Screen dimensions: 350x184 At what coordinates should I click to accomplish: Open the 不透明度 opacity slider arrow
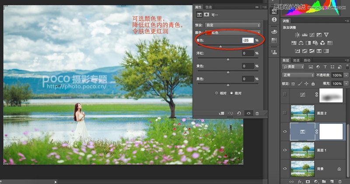click(x=346, y=75)
